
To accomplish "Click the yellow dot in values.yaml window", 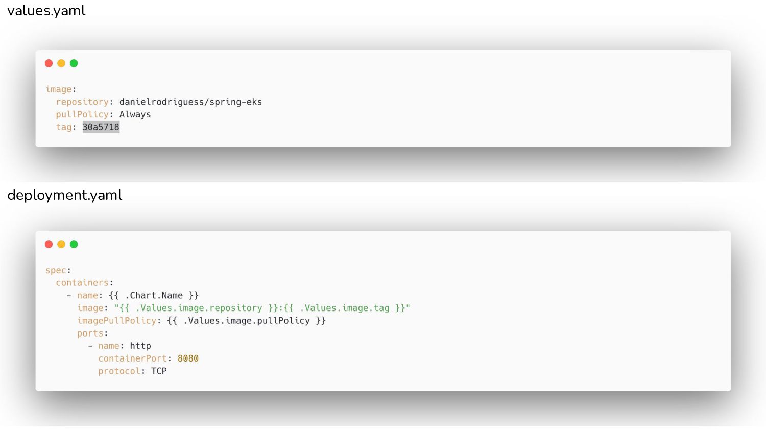I will pyautogui.click(x=61, y=63).
